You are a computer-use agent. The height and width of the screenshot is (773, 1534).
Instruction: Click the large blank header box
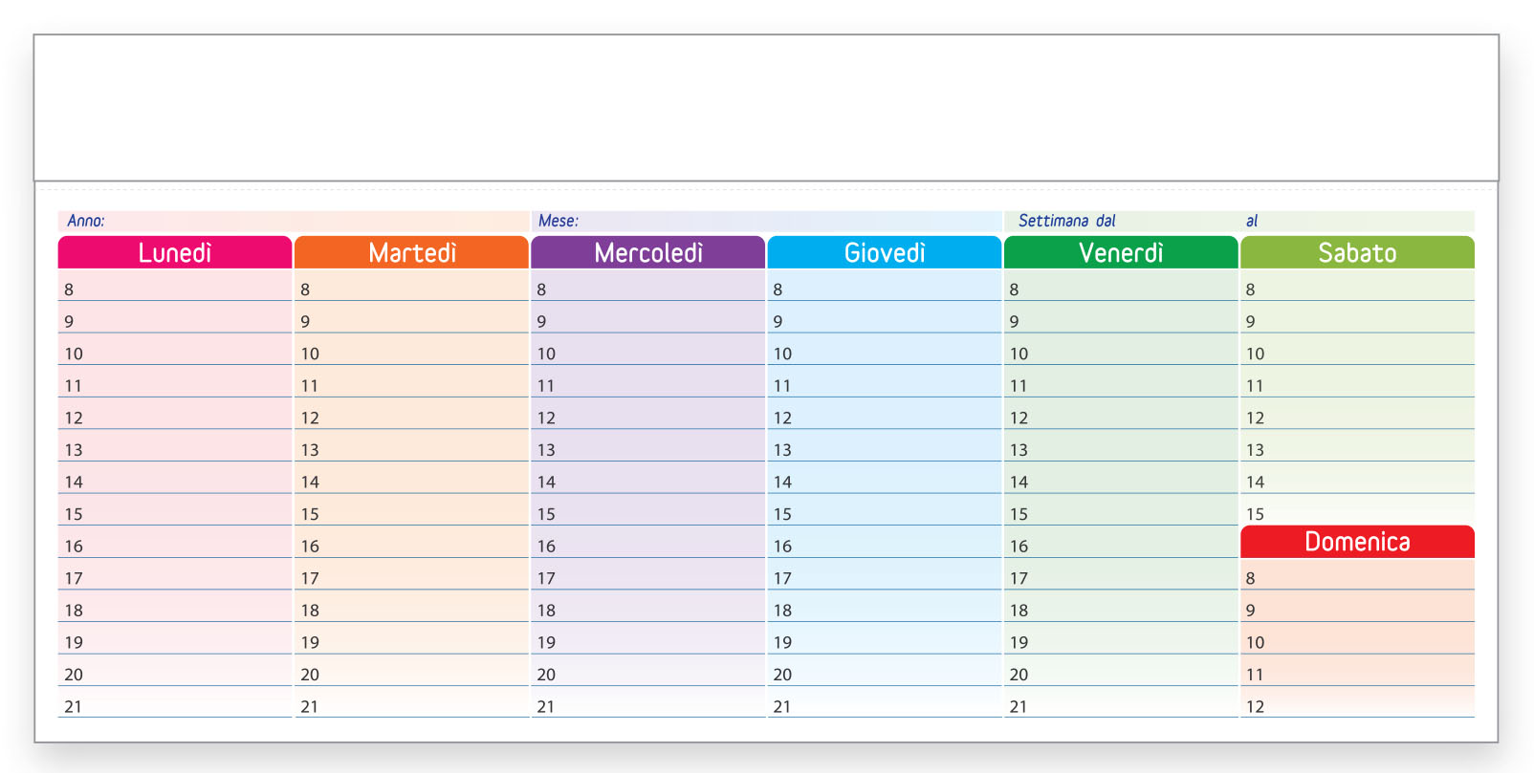(x=766, y=108)
